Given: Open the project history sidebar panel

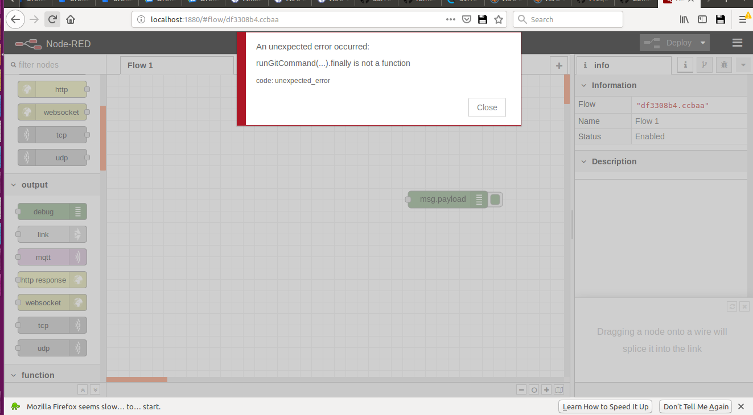Looking at the screenshot, I should (704, 65).
